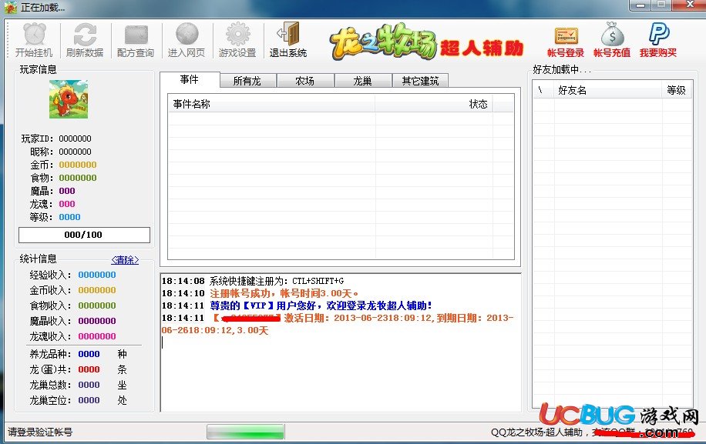Click the log line 注册帐号成功
Image resolution: width=706 pixels, height=444 pixels.
261,293
